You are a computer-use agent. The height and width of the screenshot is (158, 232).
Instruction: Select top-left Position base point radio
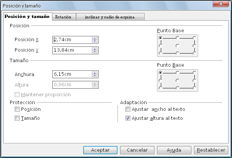pyautogui.click(x=161, y=38)
